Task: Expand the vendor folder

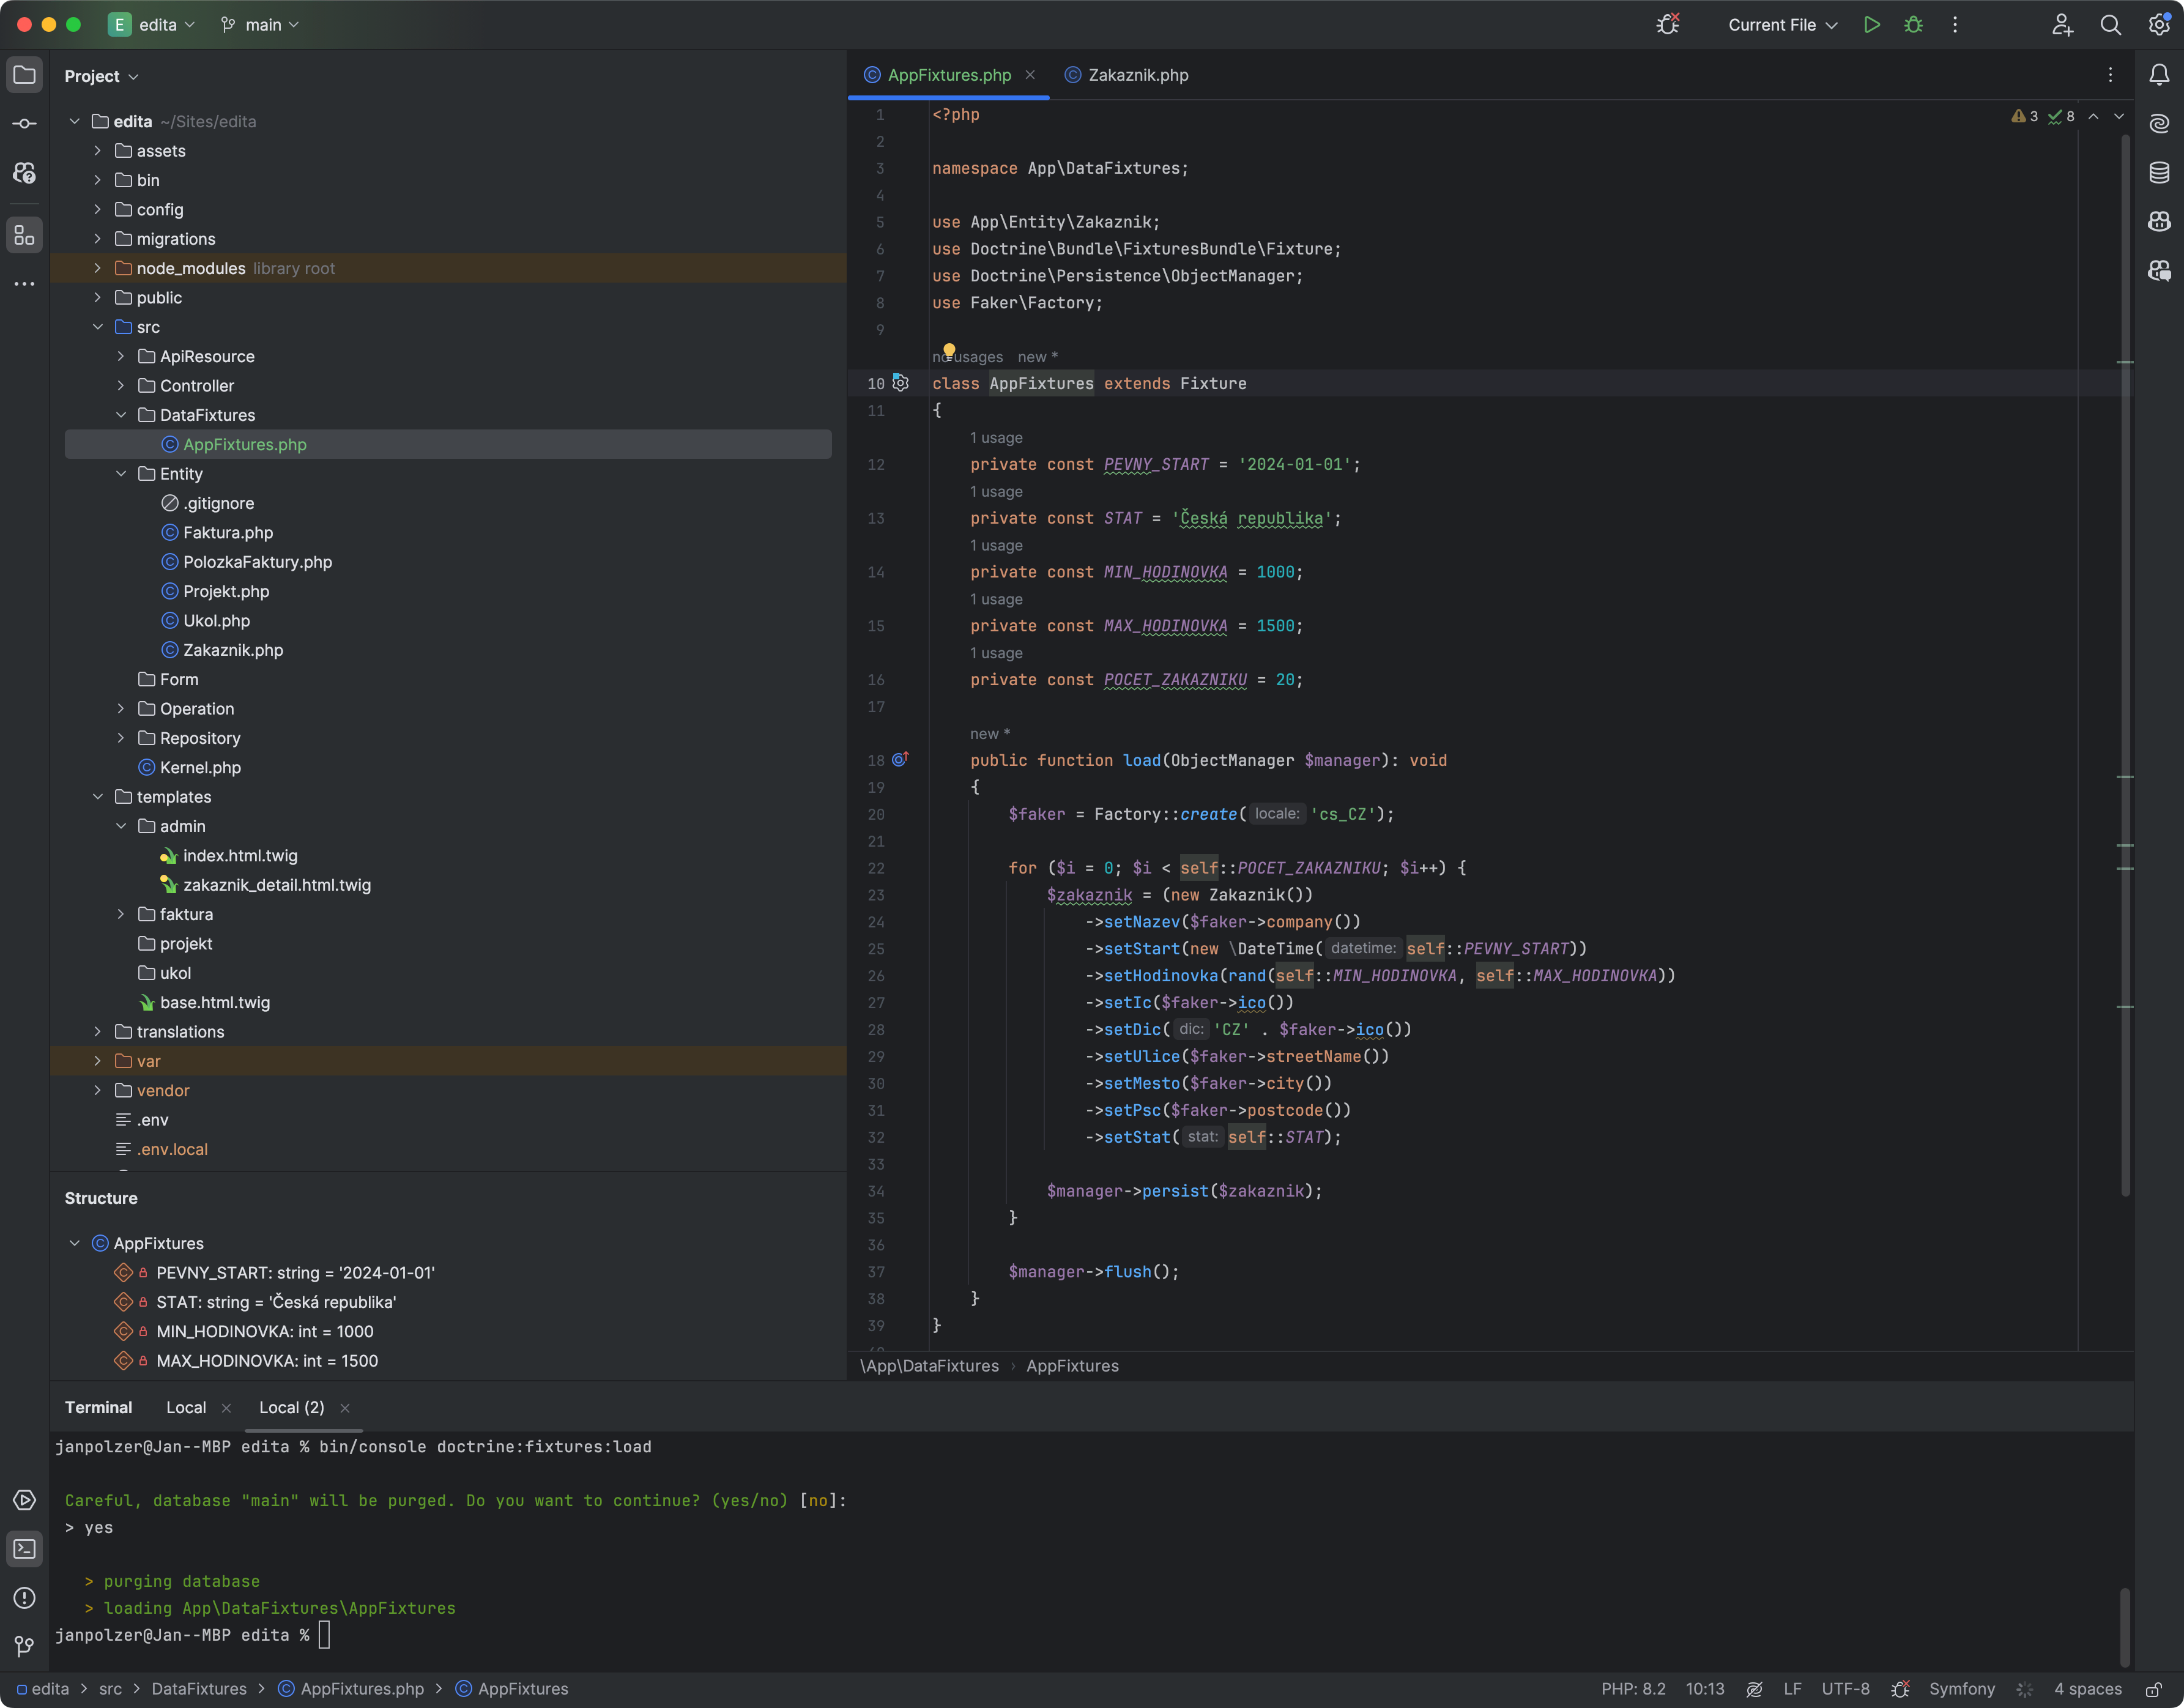Action: tap(97, 1090)
